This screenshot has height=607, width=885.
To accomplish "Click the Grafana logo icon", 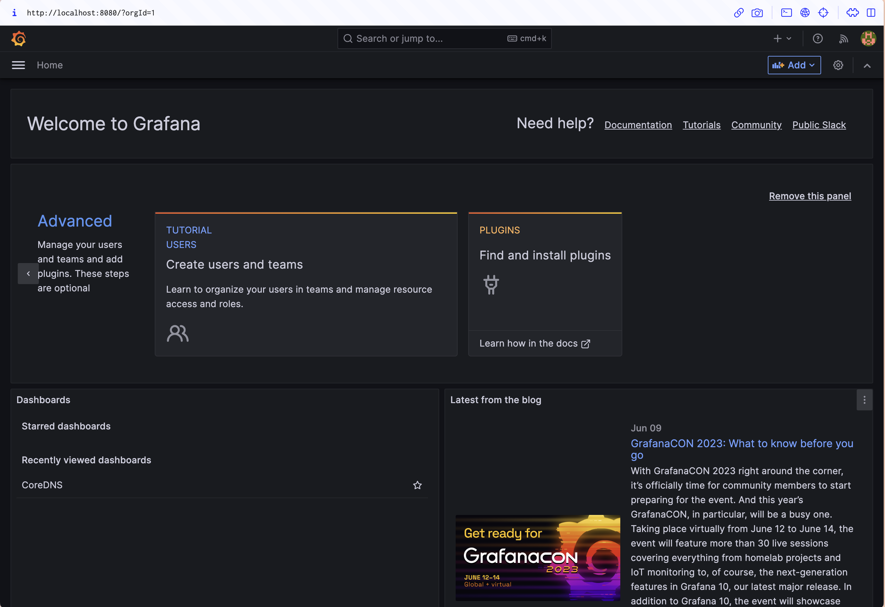I will point(18,38).
